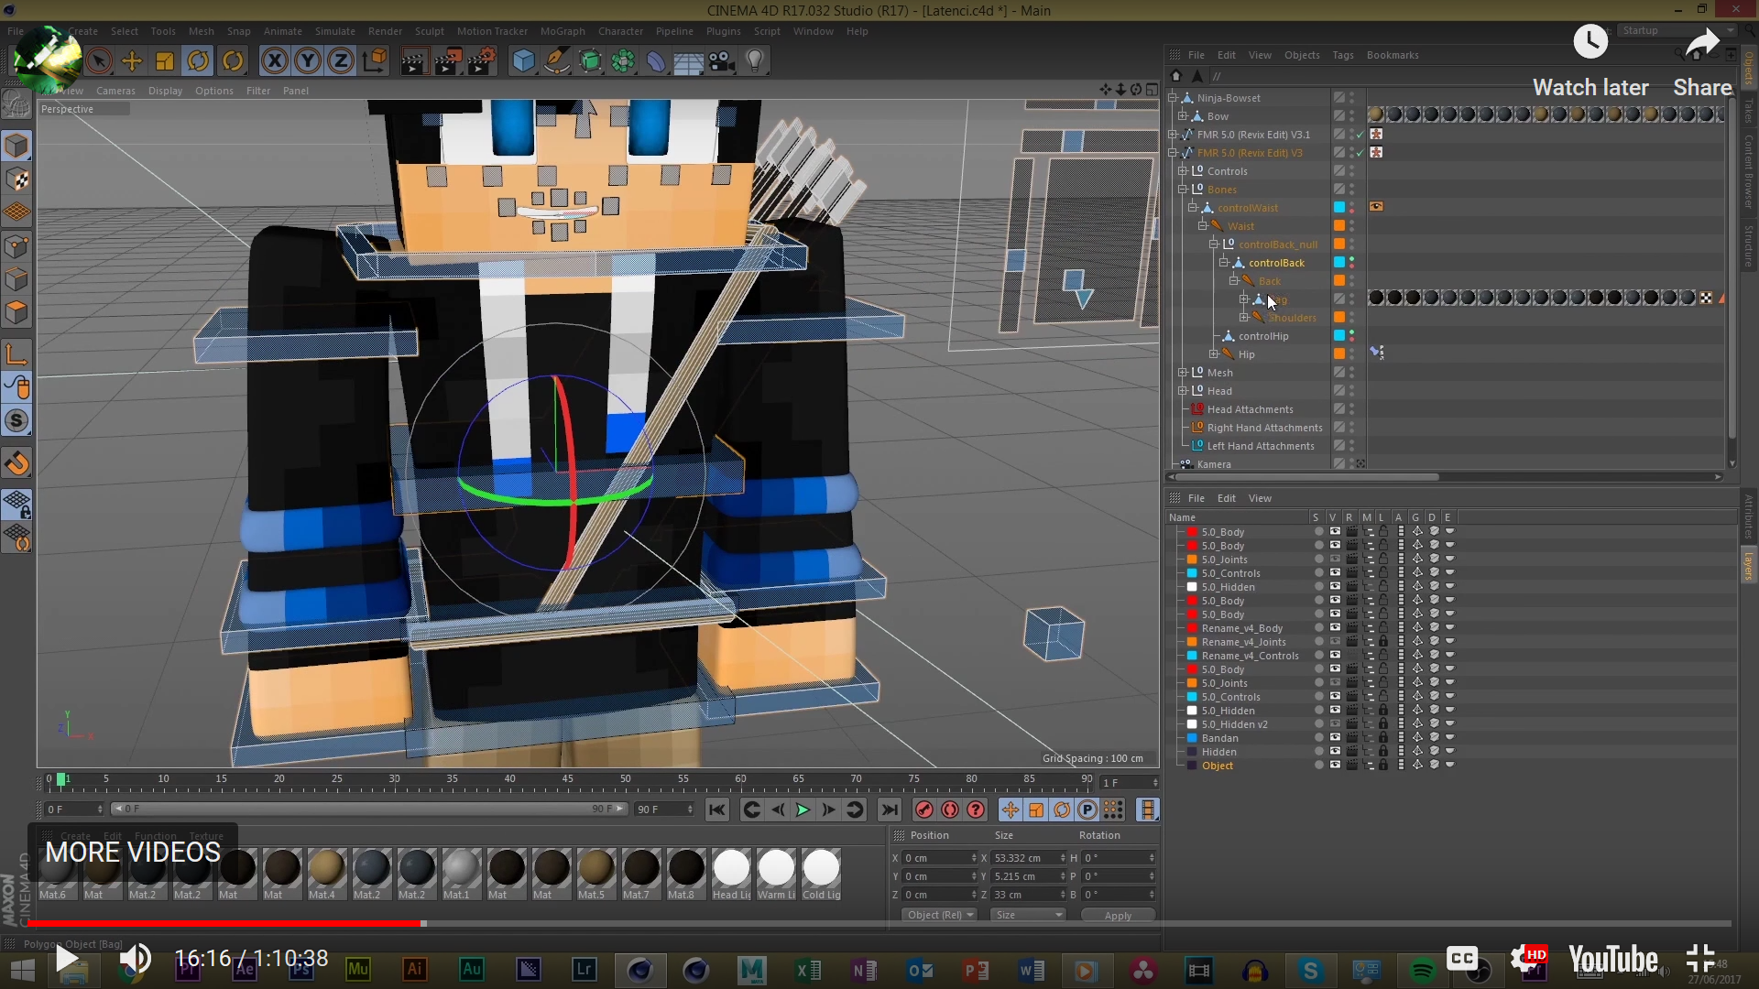Toggle lock on Rename_v4_Joints layer
The image size is (1759, 989).
point(1383,641)
